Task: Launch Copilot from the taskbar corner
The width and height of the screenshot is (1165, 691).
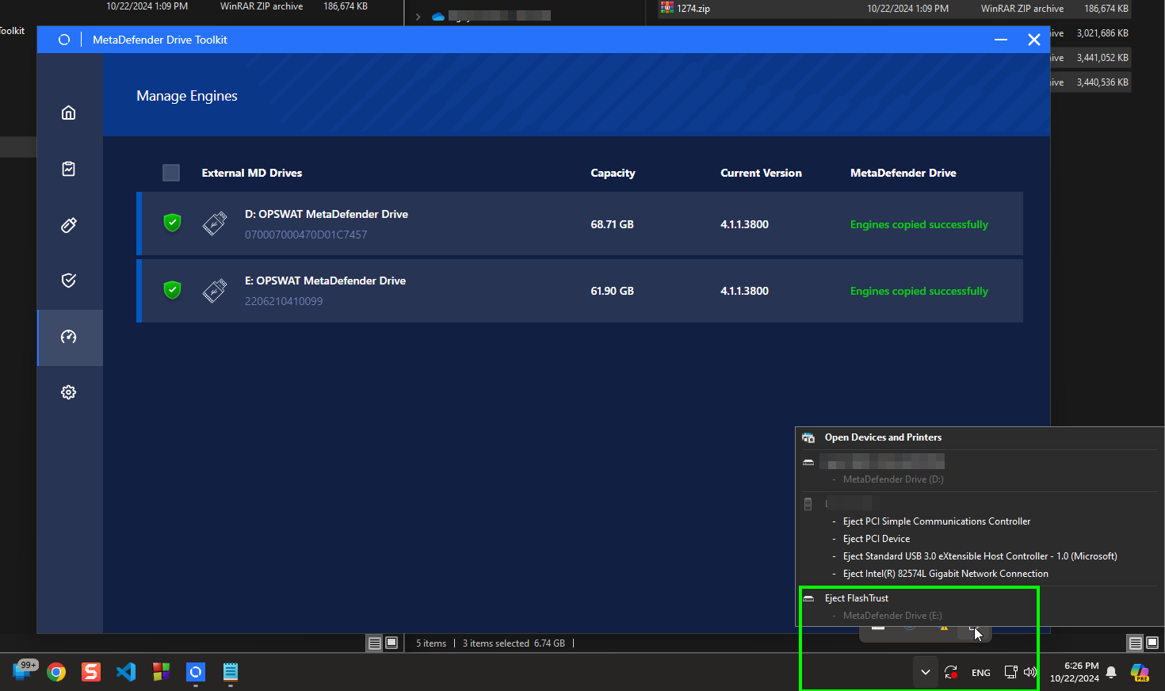Action: coord(1140,672)
